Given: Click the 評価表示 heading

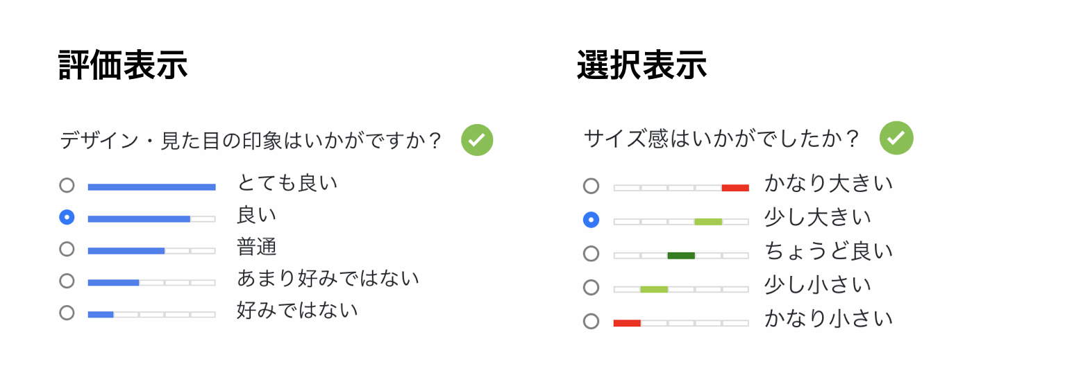Looking at the screenshot, I should click(x=124, y=67).
